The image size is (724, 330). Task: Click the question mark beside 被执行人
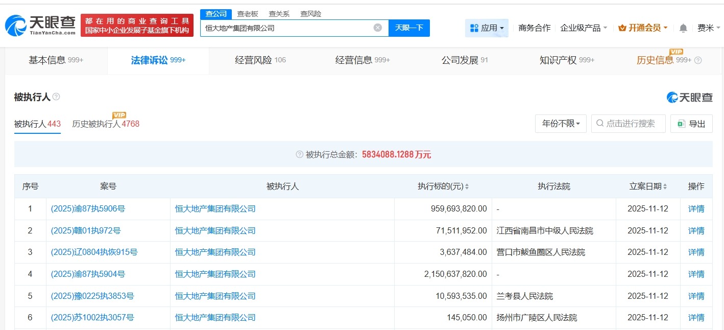click(x=56, y=97)
